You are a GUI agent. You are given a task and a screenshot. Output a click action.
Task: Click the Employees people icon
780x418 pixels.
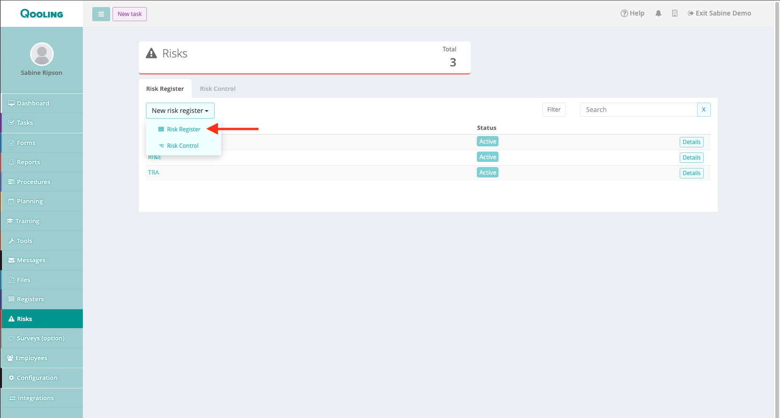10,358
